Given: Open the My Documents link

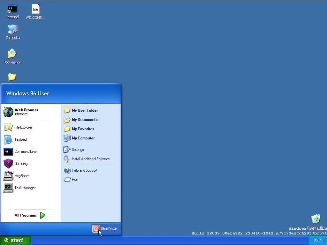Looking at the screenshot, I should [85, 120].
